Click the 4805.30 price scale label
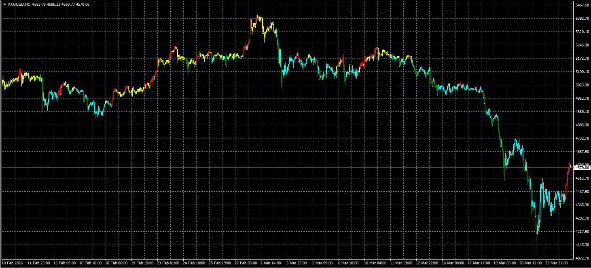The height and width of the screenshot is (268, 591). (582, 125)
